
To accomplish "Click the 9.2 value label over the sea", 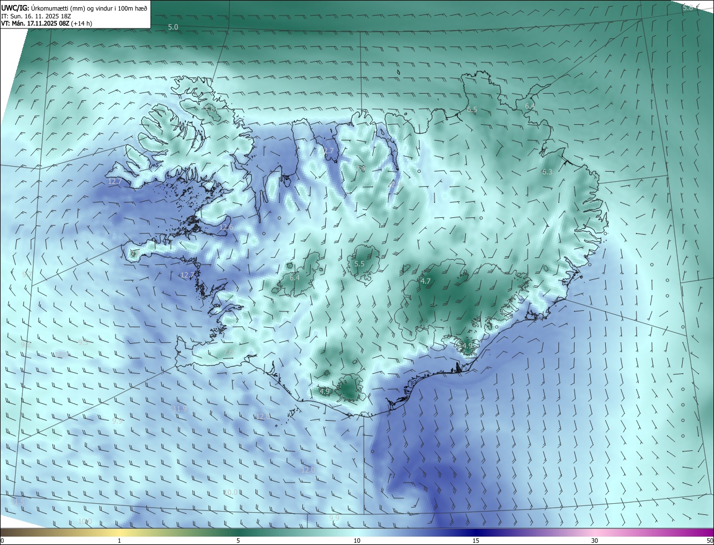I will coord(26,344).
